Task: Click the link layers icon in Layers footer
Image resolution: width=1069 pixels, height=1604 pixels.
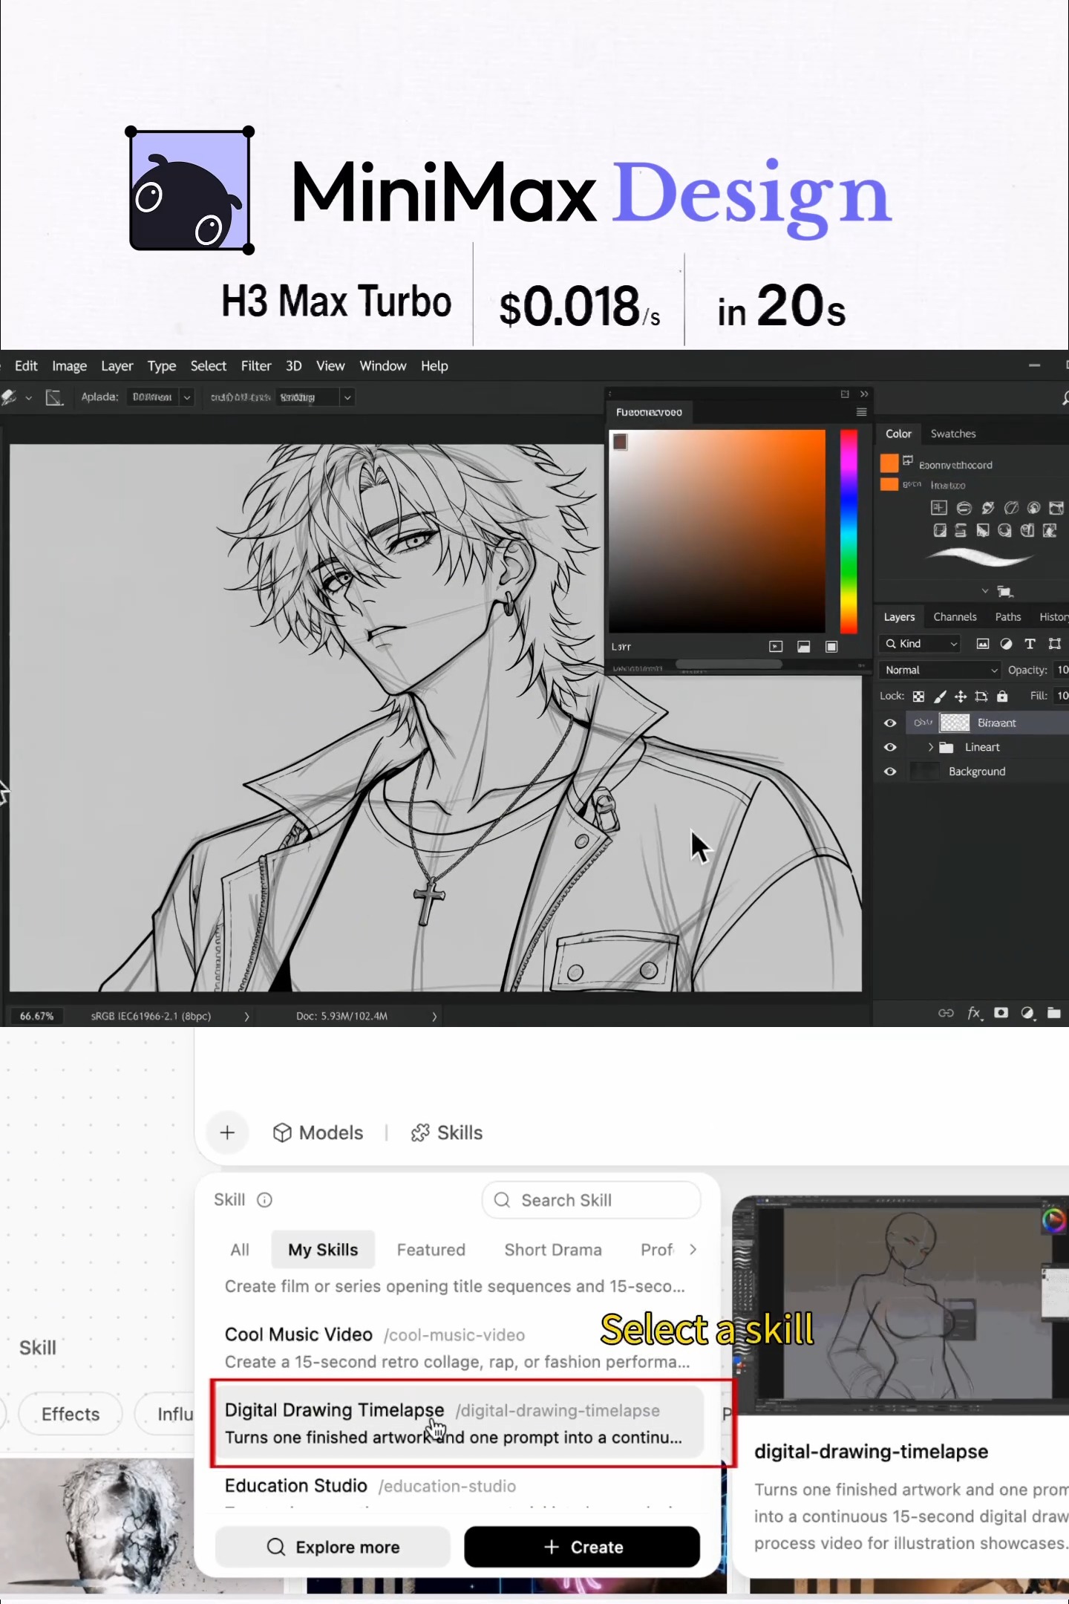Action: [946, 1013]
